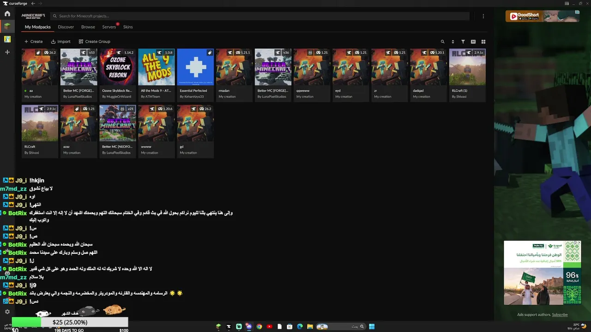
Task: Open Discord from the taskbar
Action: coord(249,326)
